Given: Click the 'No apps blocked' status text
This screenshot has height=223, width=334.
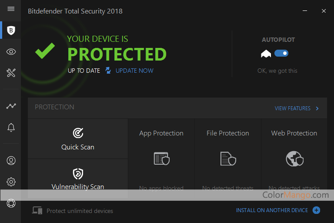Looking at the screenshot, I should pos(161,188).
